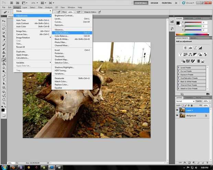Add a Gradient Map adjustment icon
The width and height of the screenshot is (213, 170).
coord(198,61)
